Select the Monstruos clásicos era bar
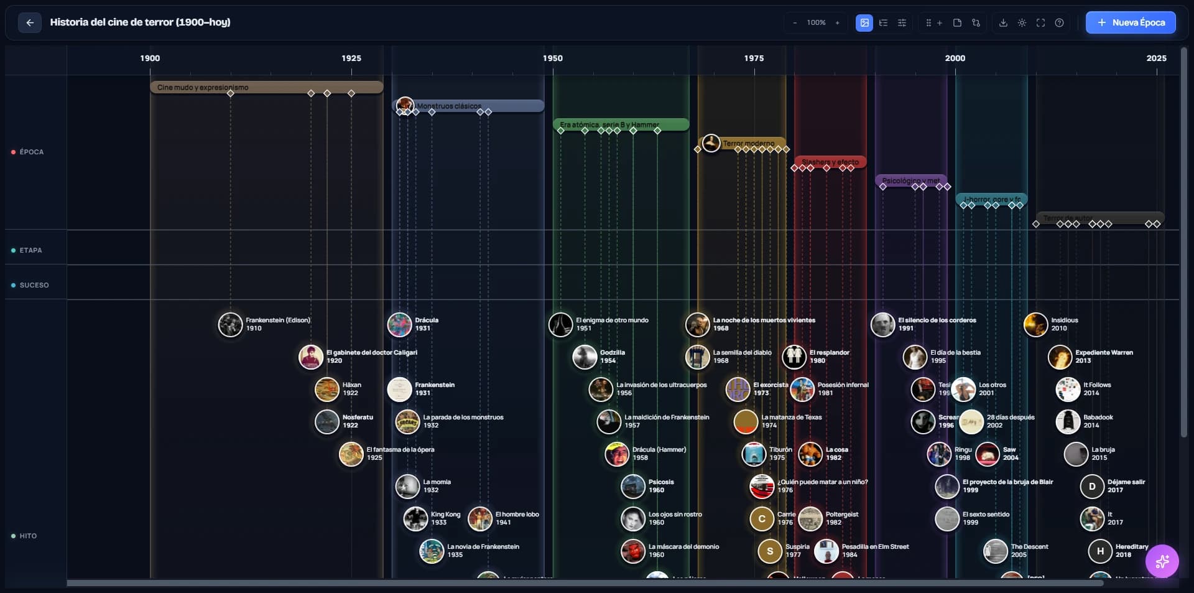 (470, 106)
